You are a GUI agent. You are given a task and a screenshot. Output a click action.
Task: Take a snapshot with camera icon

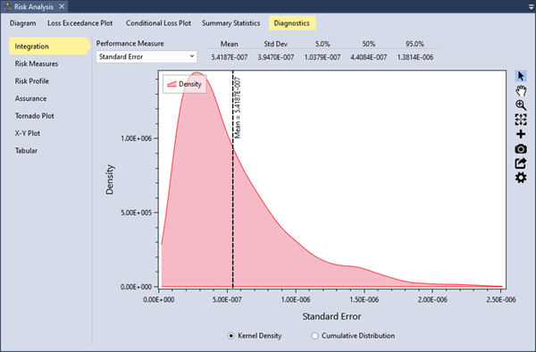tap(521, 148)
